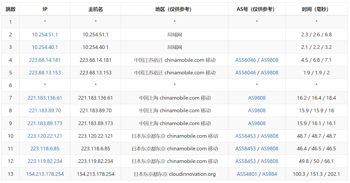Click IP link 221.183.89.173
This screenshot has width=350, height=183.
44,123
